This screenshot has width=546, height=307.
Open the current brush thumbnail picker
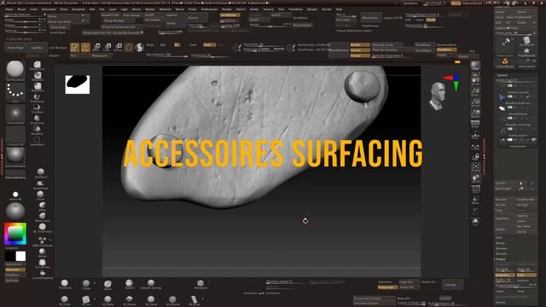point(15,70)
